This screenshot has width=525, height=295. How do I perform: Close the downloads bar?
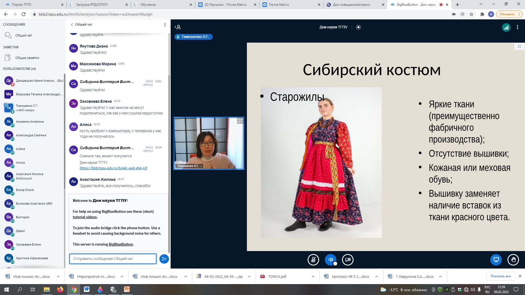tap(520, 276)
